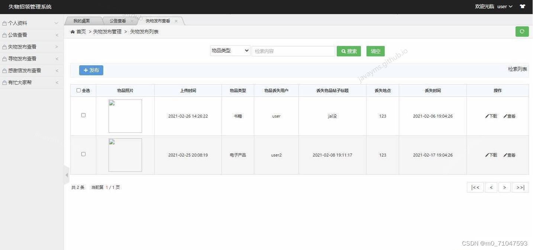Screen dimensions: 533x250
Task: Click the 检索列表 link on the right
Action: point(517,69)
